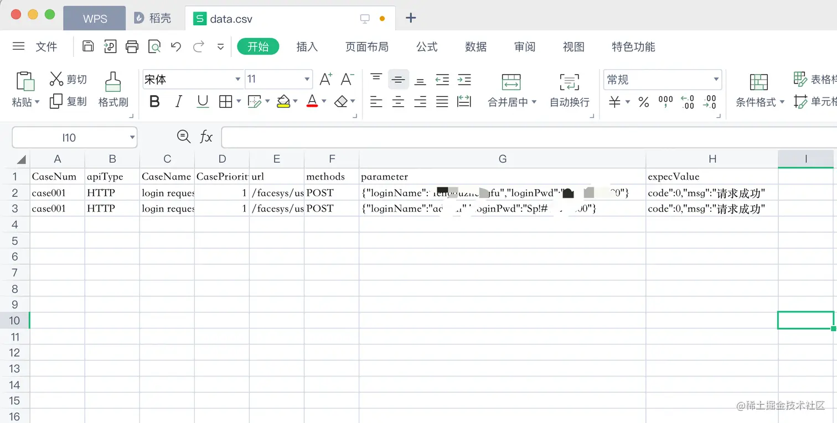Open the 文件 menu

tap(46, 47)
